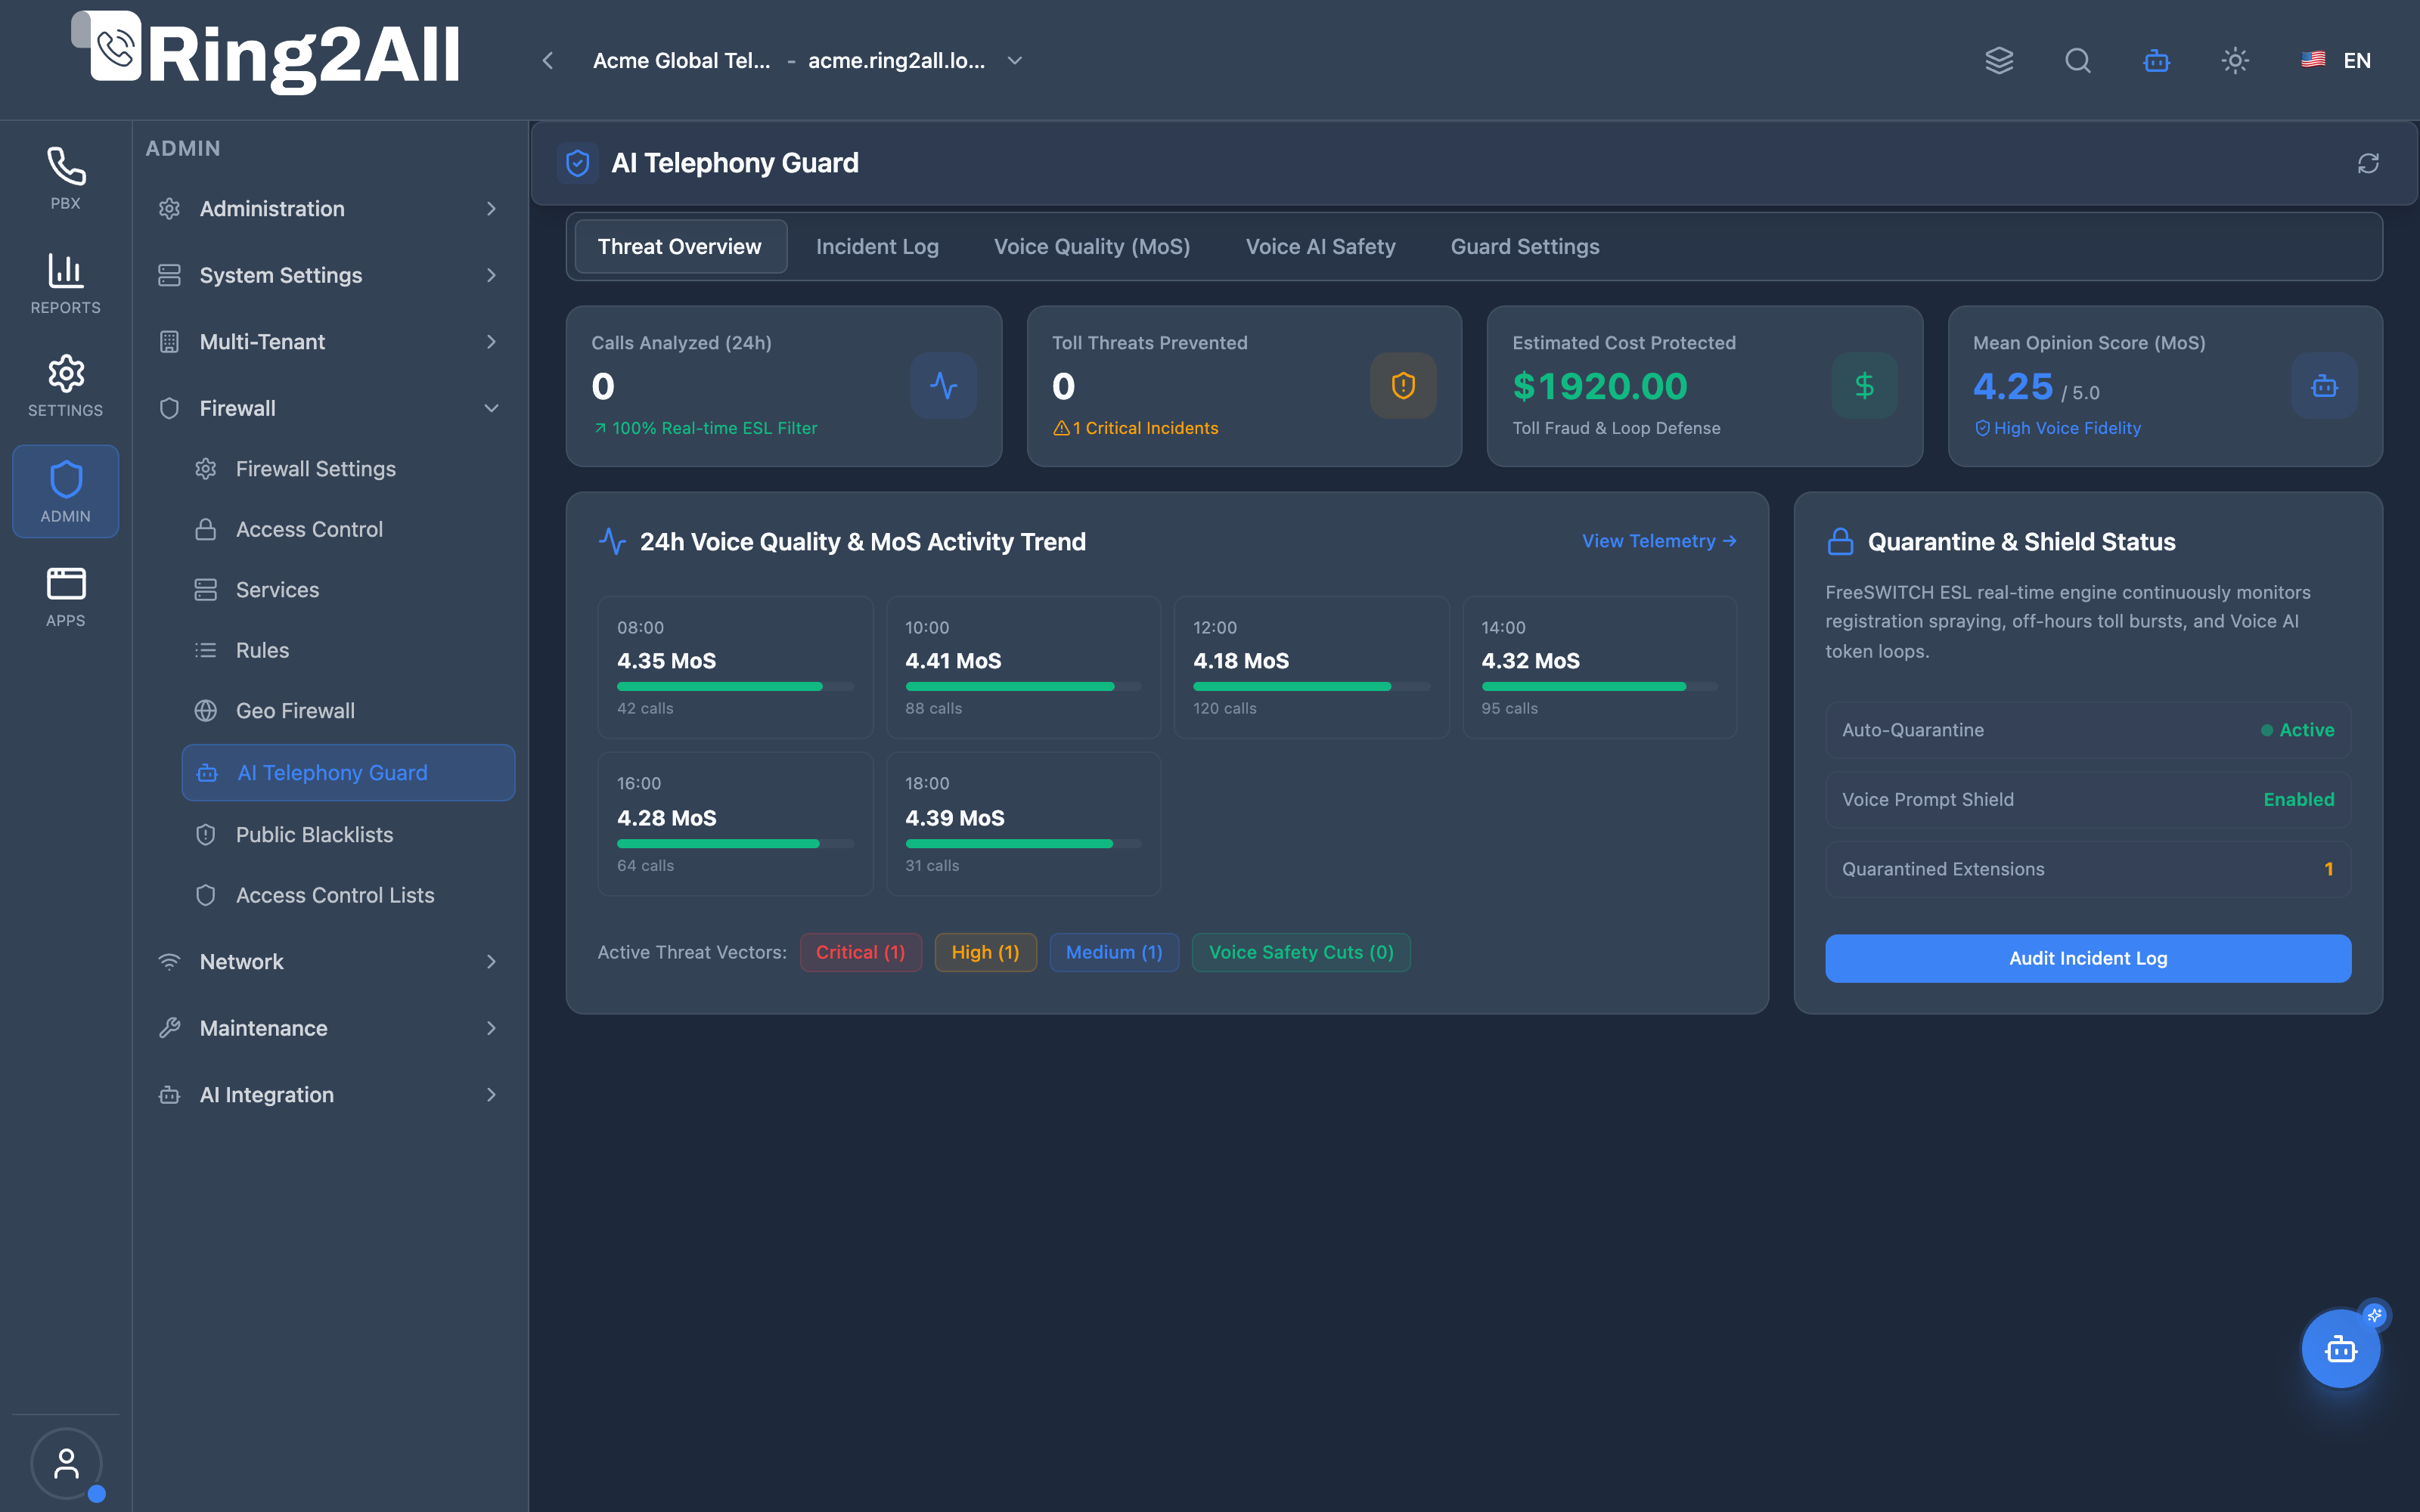Expand the Network menu
This screenshot has width=2420, height=1512.
329,962
